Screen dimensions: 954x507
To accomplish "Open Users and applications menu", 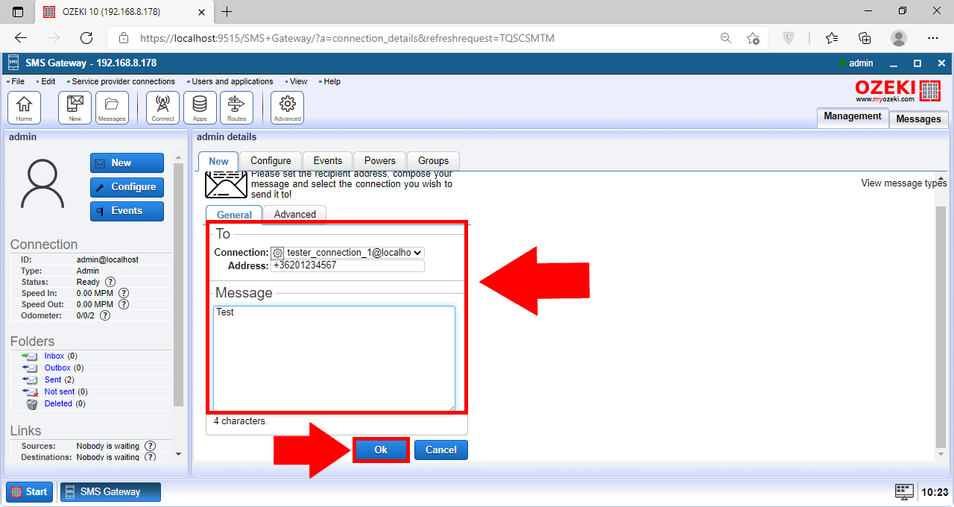I will tap(233, 81).
